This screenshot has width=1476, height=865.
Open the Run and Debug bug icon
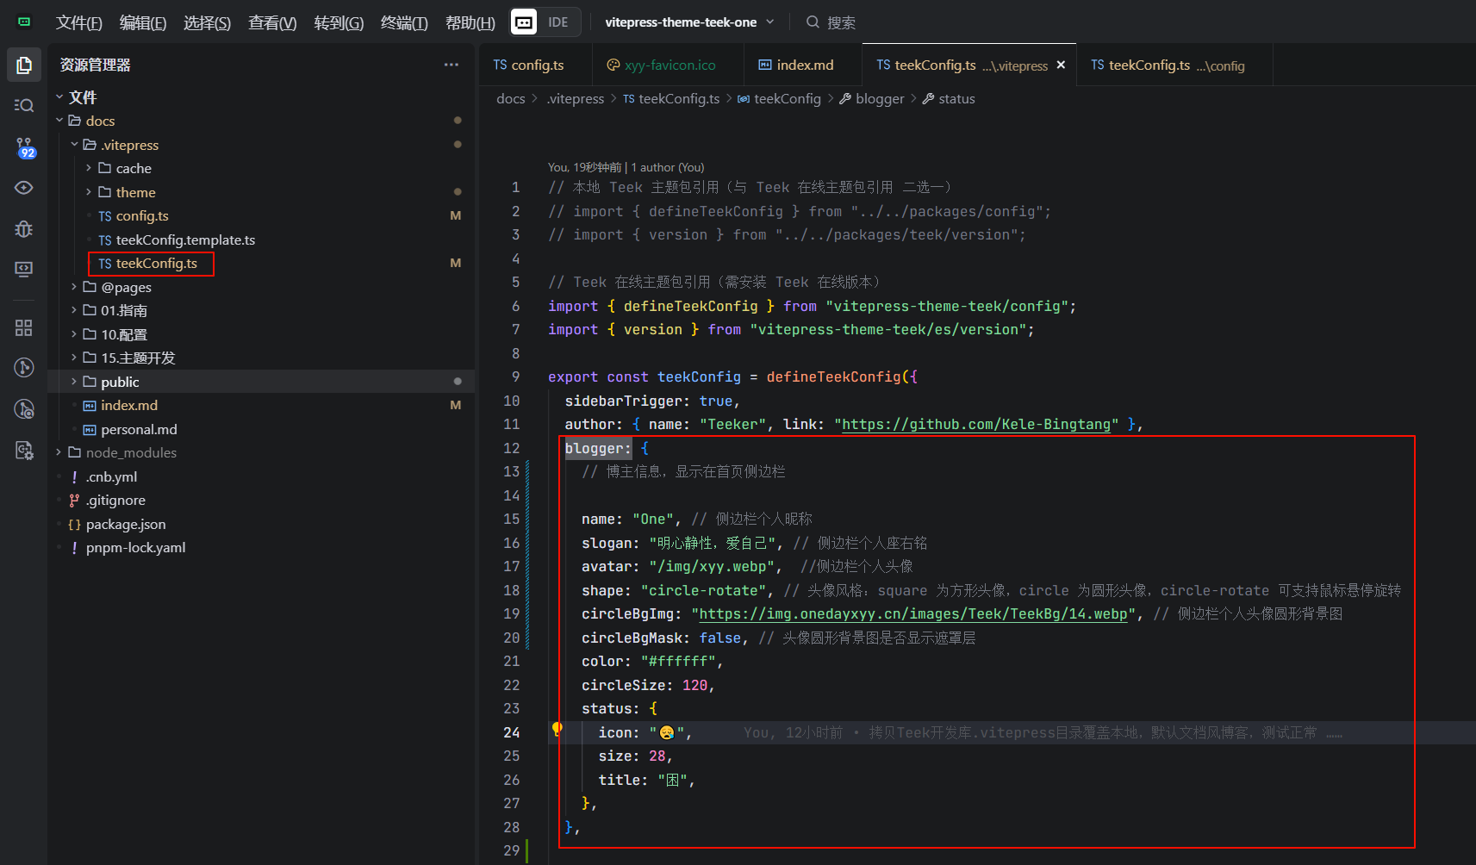(x=24, y=228)
